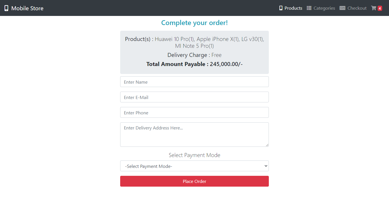Image resolution: width=389 pixels, height=198 pixels.
Task: Navigate to the Products menu item
Action: (x=293, y=8)
